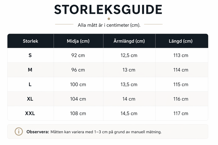Select the Längd (cm) column header
The height and width of the screenshot is (145, 218).
[x=180, y=41]
